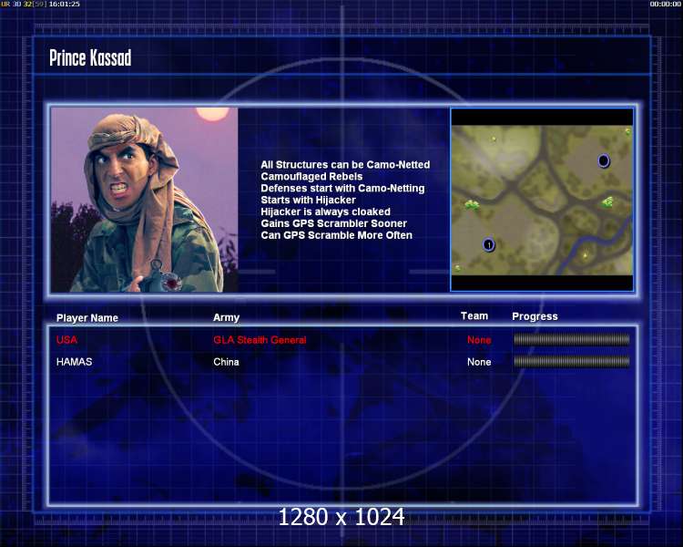Click the Progress column header

click(x=535, y=316)
